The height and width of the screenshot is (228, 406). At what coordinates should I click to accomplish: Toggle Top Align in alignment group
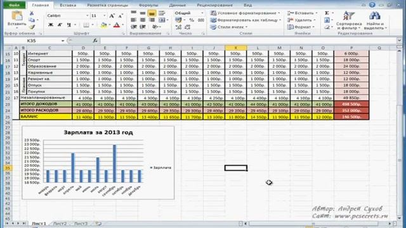134,13
